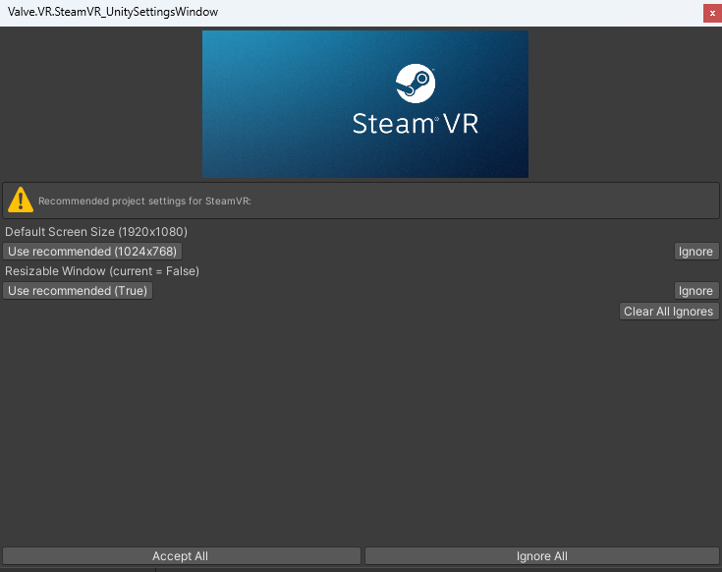
Task: Close the SteamVR settings window
Action: coord(711,13)
